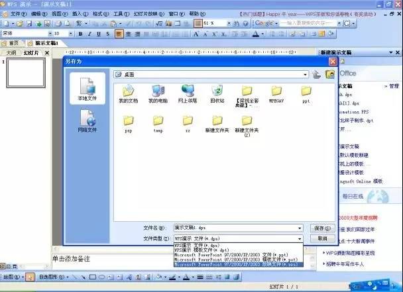403x292 pixels.
Task: Select the 回收站 recycle bin icon
Action: coord(217,94)
